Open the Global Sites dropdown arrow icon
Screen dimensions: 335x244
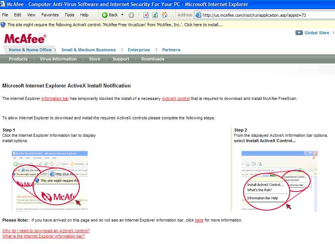[299, 33]
